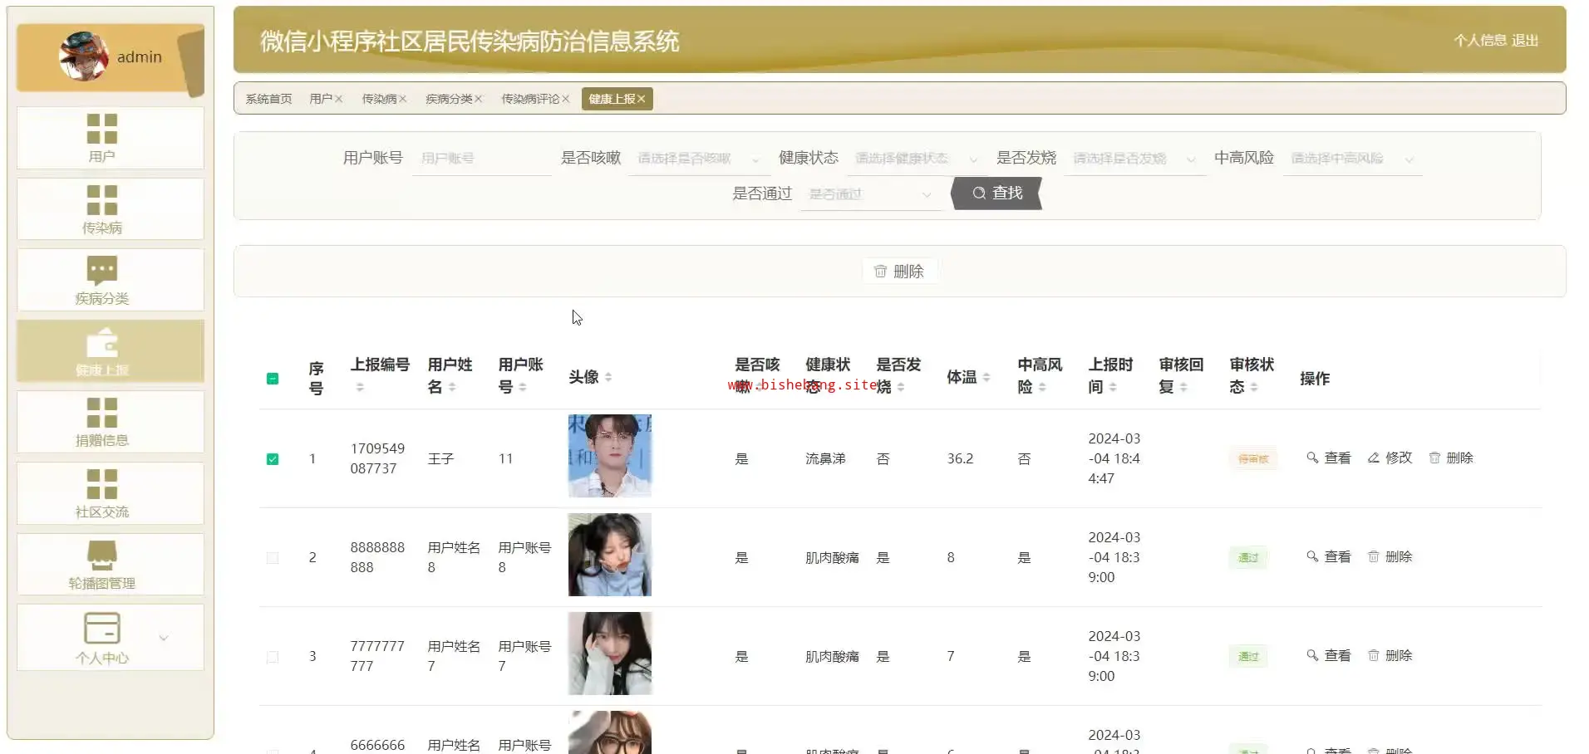Open the 是否咳嗽 dropdown filter
The height and width of the screenshot is (754, 1589).
pyautogui.click(x=696, y=159)
